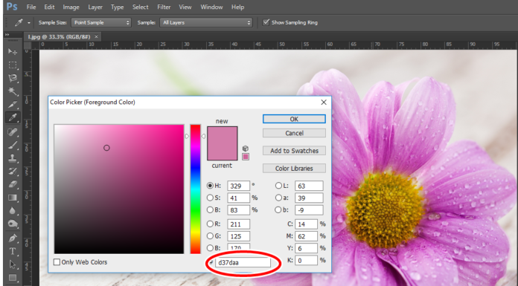Click OK in Color Picker
518x286 pixels.
click(x=294, y=119)
